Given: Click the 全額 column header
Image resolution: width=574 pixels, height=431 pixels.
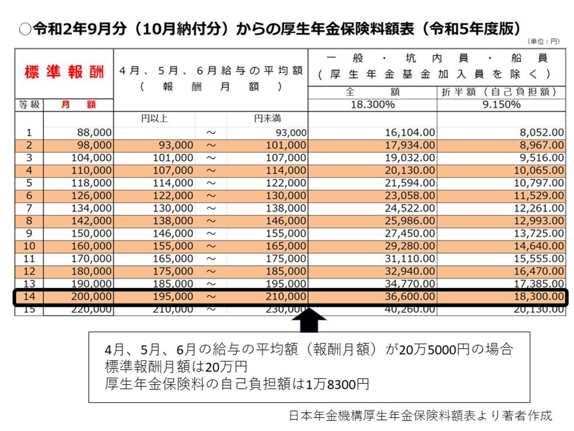Looking at the screenshot, I should pyautogui.click(x=373, y=92).
